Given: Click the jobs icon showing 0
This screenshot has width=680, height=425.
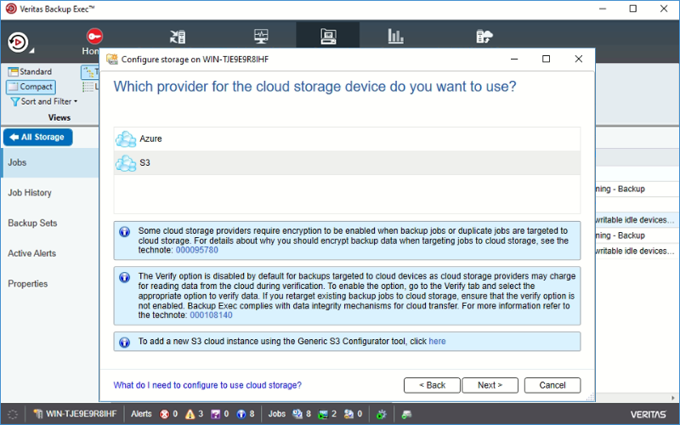Looking at the screenshot, I should (348, 414).
